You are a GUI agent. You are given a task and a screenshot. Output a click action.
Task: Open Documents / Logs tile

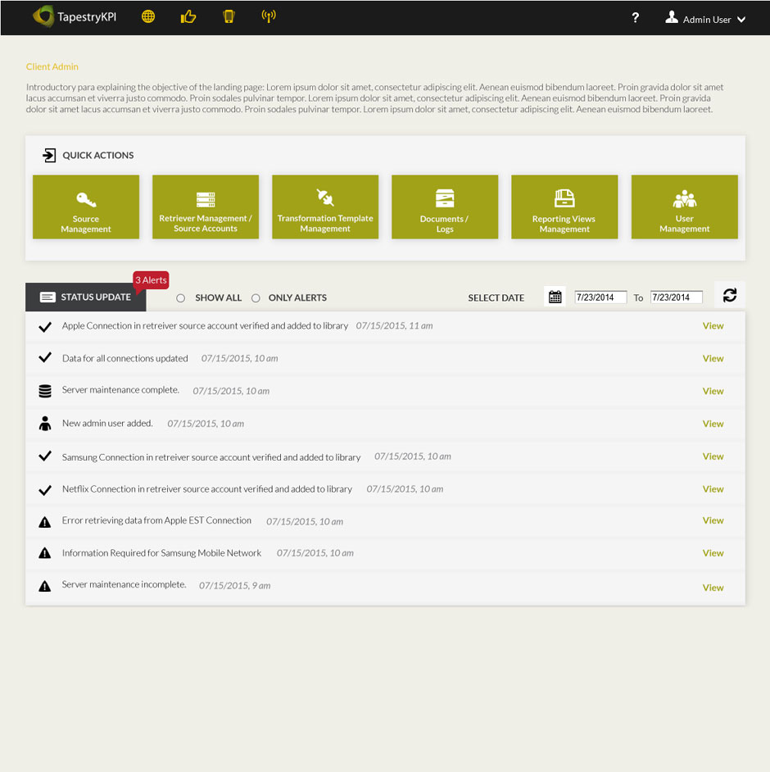click(445, 207)
